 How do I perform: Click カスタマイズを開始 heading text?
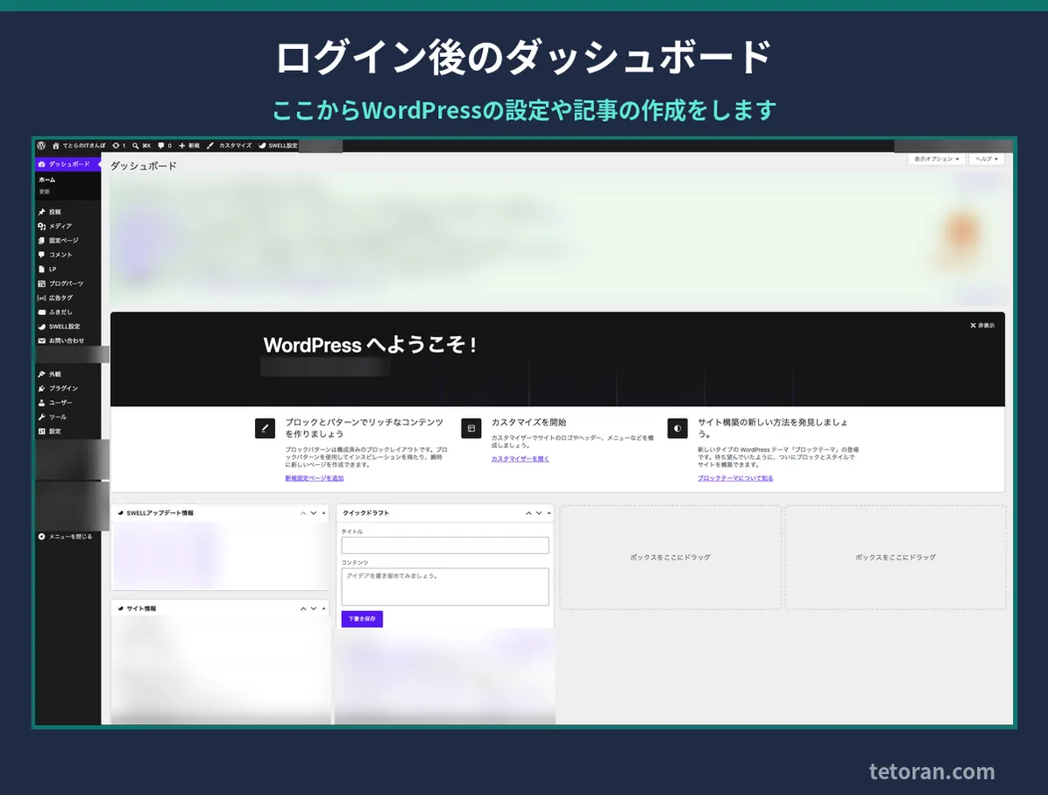(528, 422)
